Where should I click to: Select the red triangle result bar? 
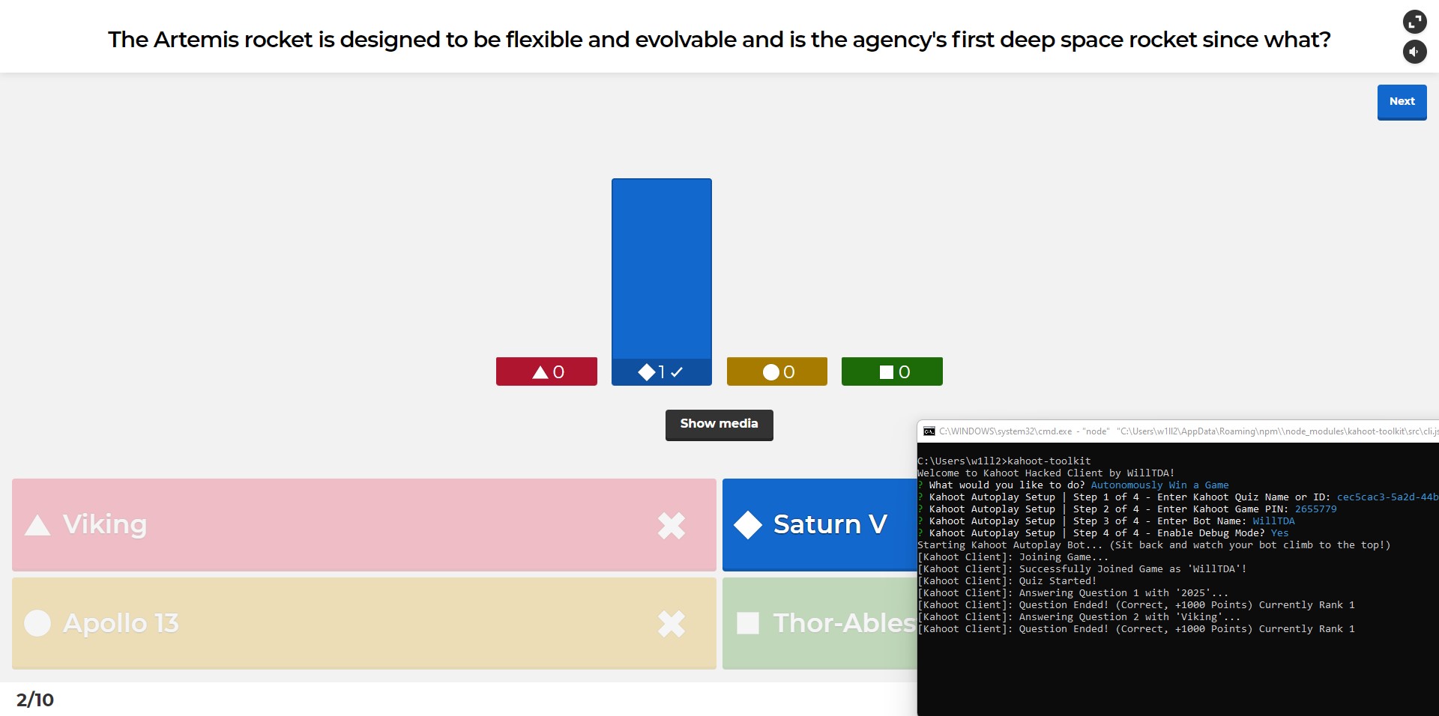click(546, 371)
